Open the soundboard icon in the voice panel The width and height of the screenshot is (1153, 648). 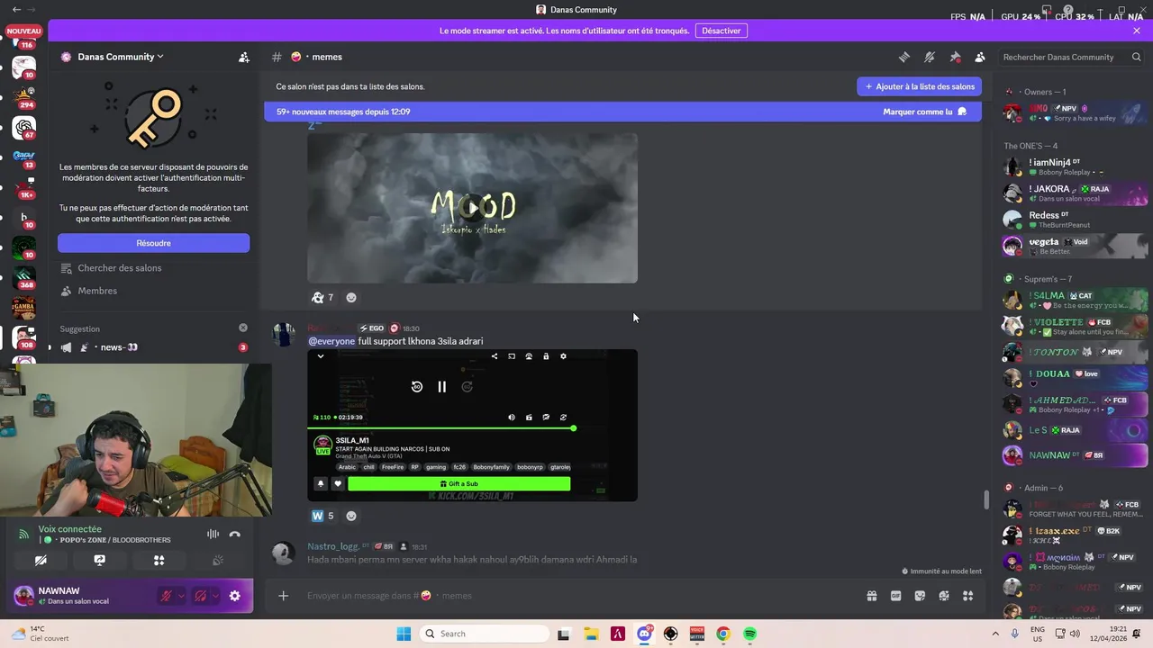coord(217,560)
